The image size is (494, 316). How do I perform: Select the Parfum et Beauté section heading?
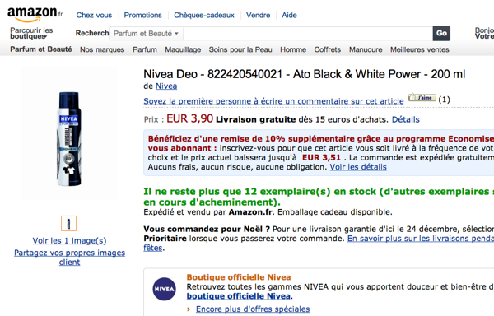pos(41,49)
